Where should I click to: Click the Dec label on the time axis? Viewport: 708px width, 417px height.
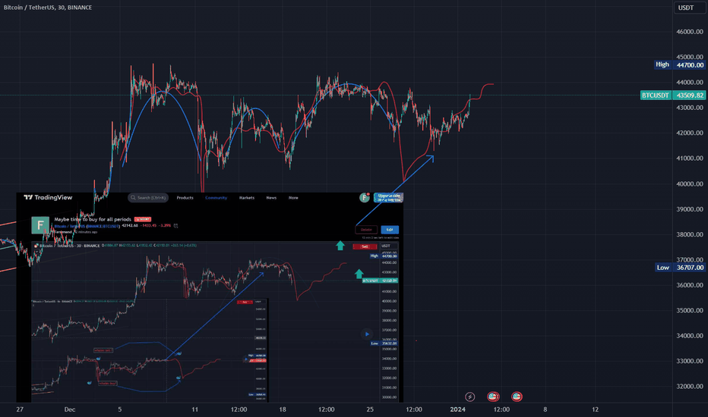[x=70, y=409]
